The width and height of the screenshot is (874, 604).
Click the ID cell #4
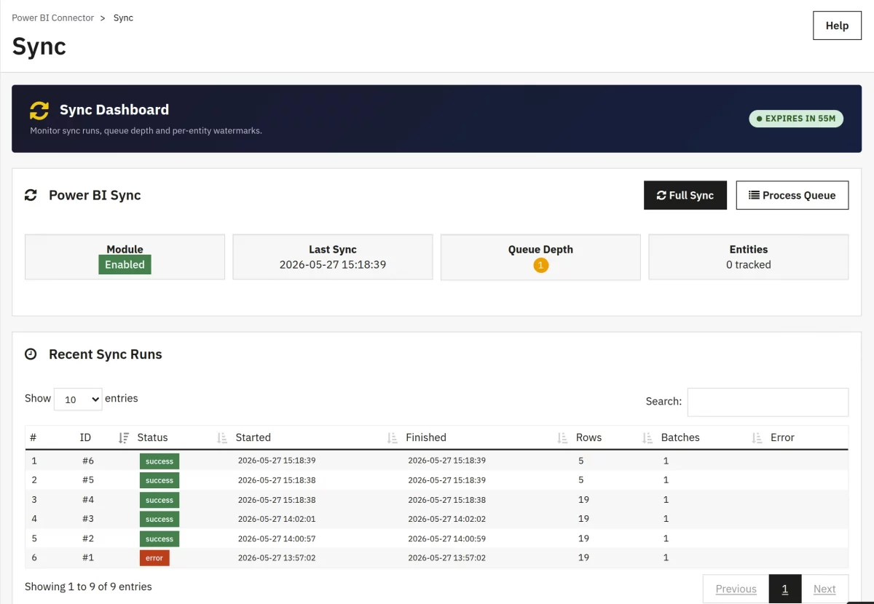point(88,500)
